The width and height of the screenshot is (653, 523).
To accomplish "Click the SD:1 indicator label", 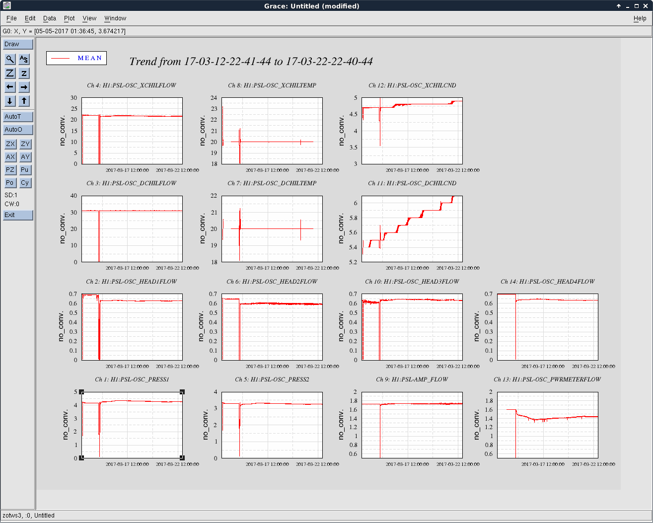I will pyautogui.click(x=11, y=195).
